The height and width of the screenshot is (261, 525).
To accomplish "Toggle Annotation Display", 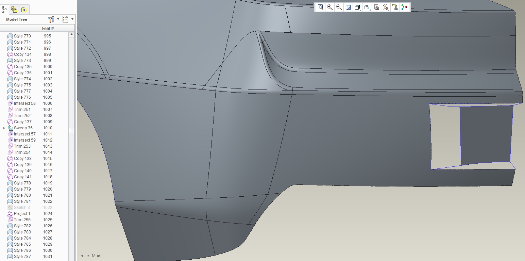I will [395, 7].
